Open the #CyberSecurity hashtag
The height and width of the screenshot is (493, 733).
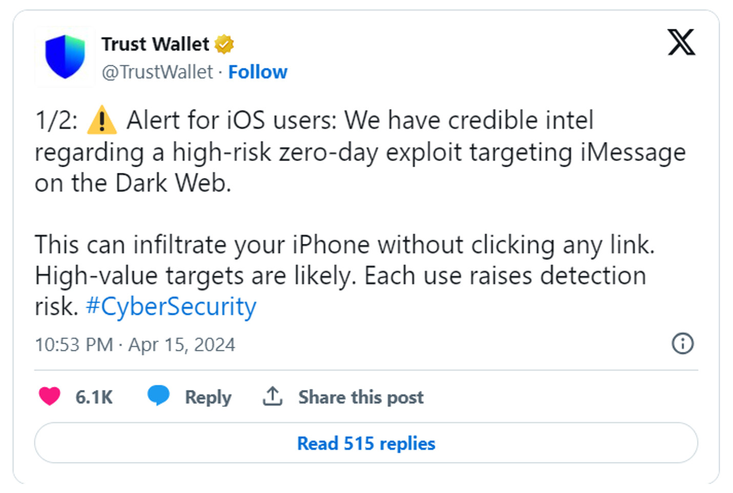171,307
